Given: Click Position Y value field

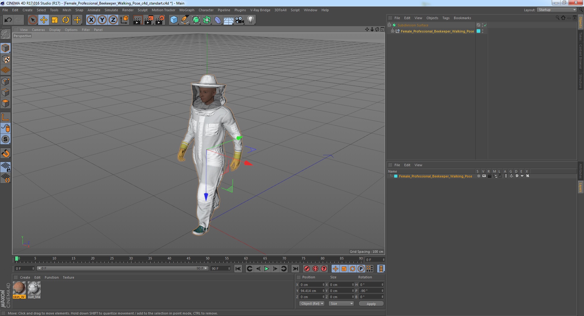Looking at the screenshot, I should [312, 291].
